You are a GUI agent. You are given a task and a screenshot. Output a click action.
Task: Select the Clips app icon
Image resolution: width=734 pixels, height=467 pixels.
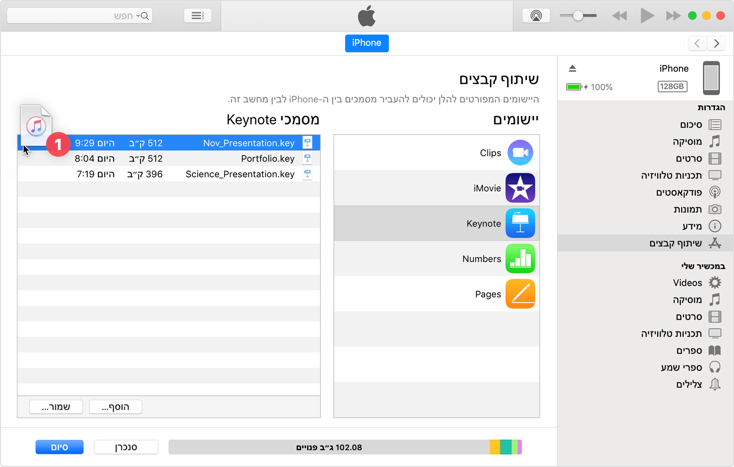520,153
